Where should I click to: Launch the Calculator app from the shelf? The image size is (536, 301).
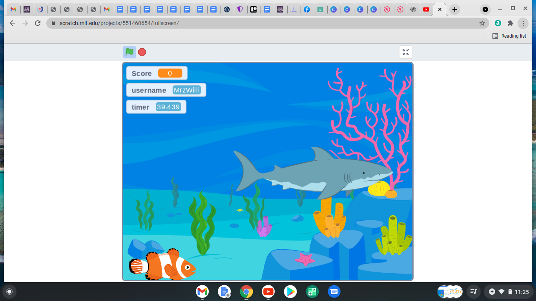pos(312,292)
